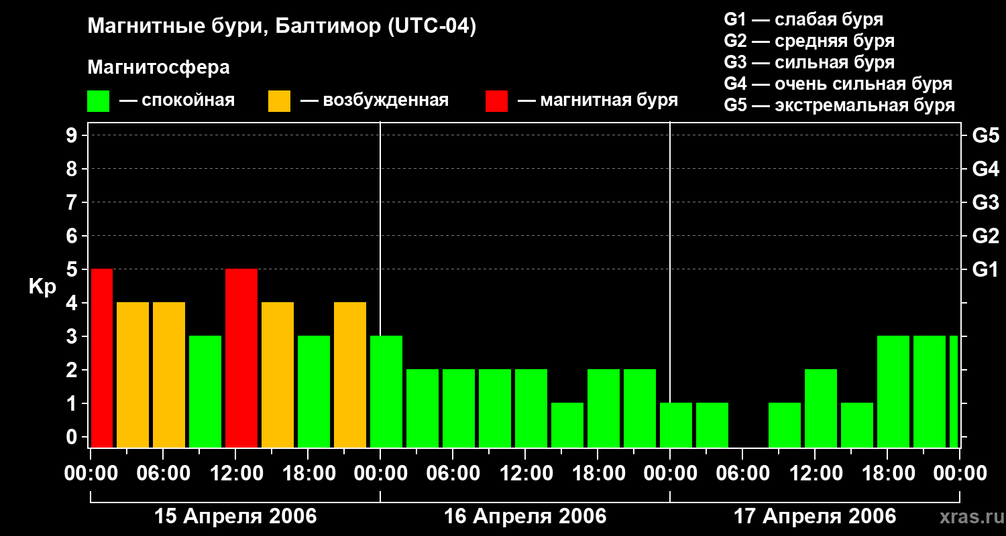Viewport: 1006px width, 536px height.
Task: Click the '06:00' time label for 15 April
Action: coord(164,474)
